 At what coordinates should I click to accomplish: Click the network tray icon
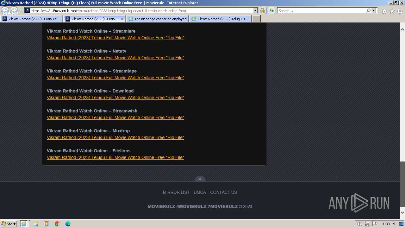click(367, 224)
